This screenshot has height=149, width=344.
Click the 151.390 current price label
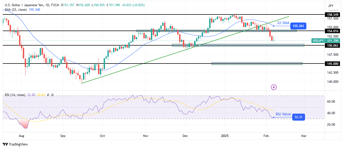pos(332,40)
